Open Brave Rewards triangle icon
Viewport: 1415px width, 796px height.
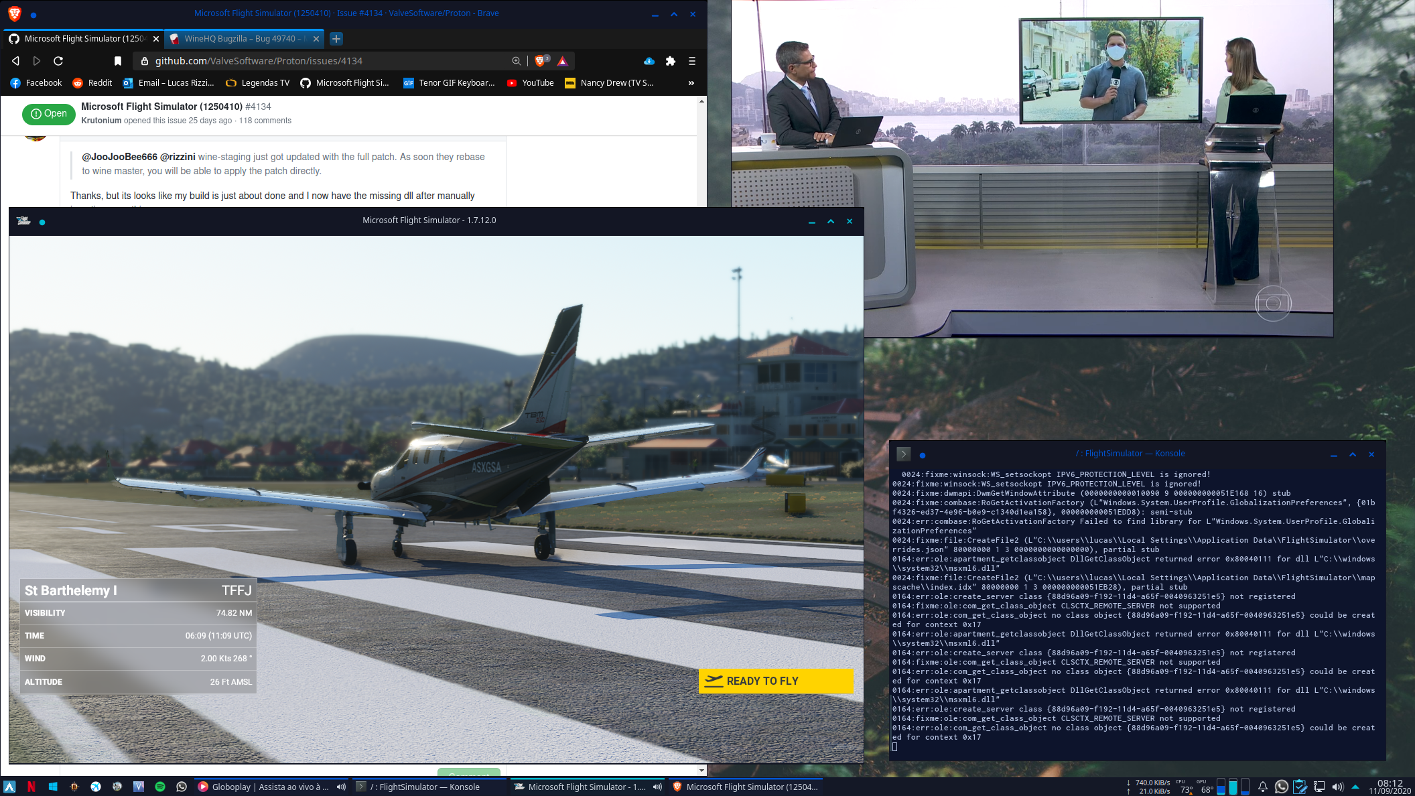[x=563, y=61]
